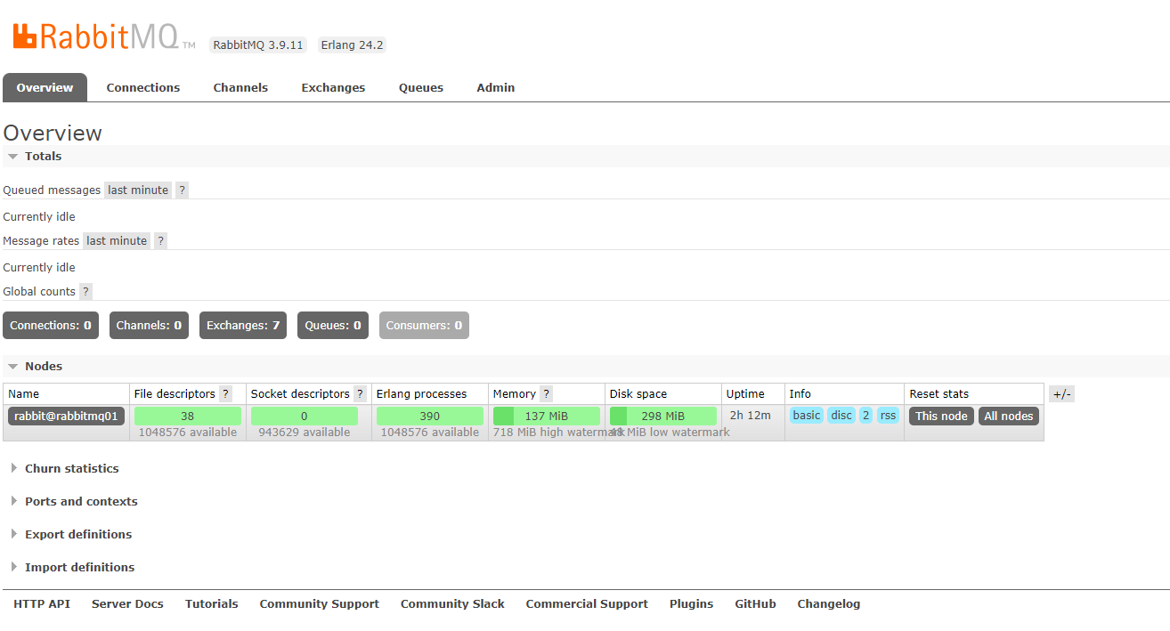
Task: Click the rss info tag
Action: [x=888, y=416]
